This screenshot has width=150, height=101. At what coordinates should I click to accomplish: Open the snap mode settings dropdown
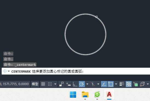[55, 84]
